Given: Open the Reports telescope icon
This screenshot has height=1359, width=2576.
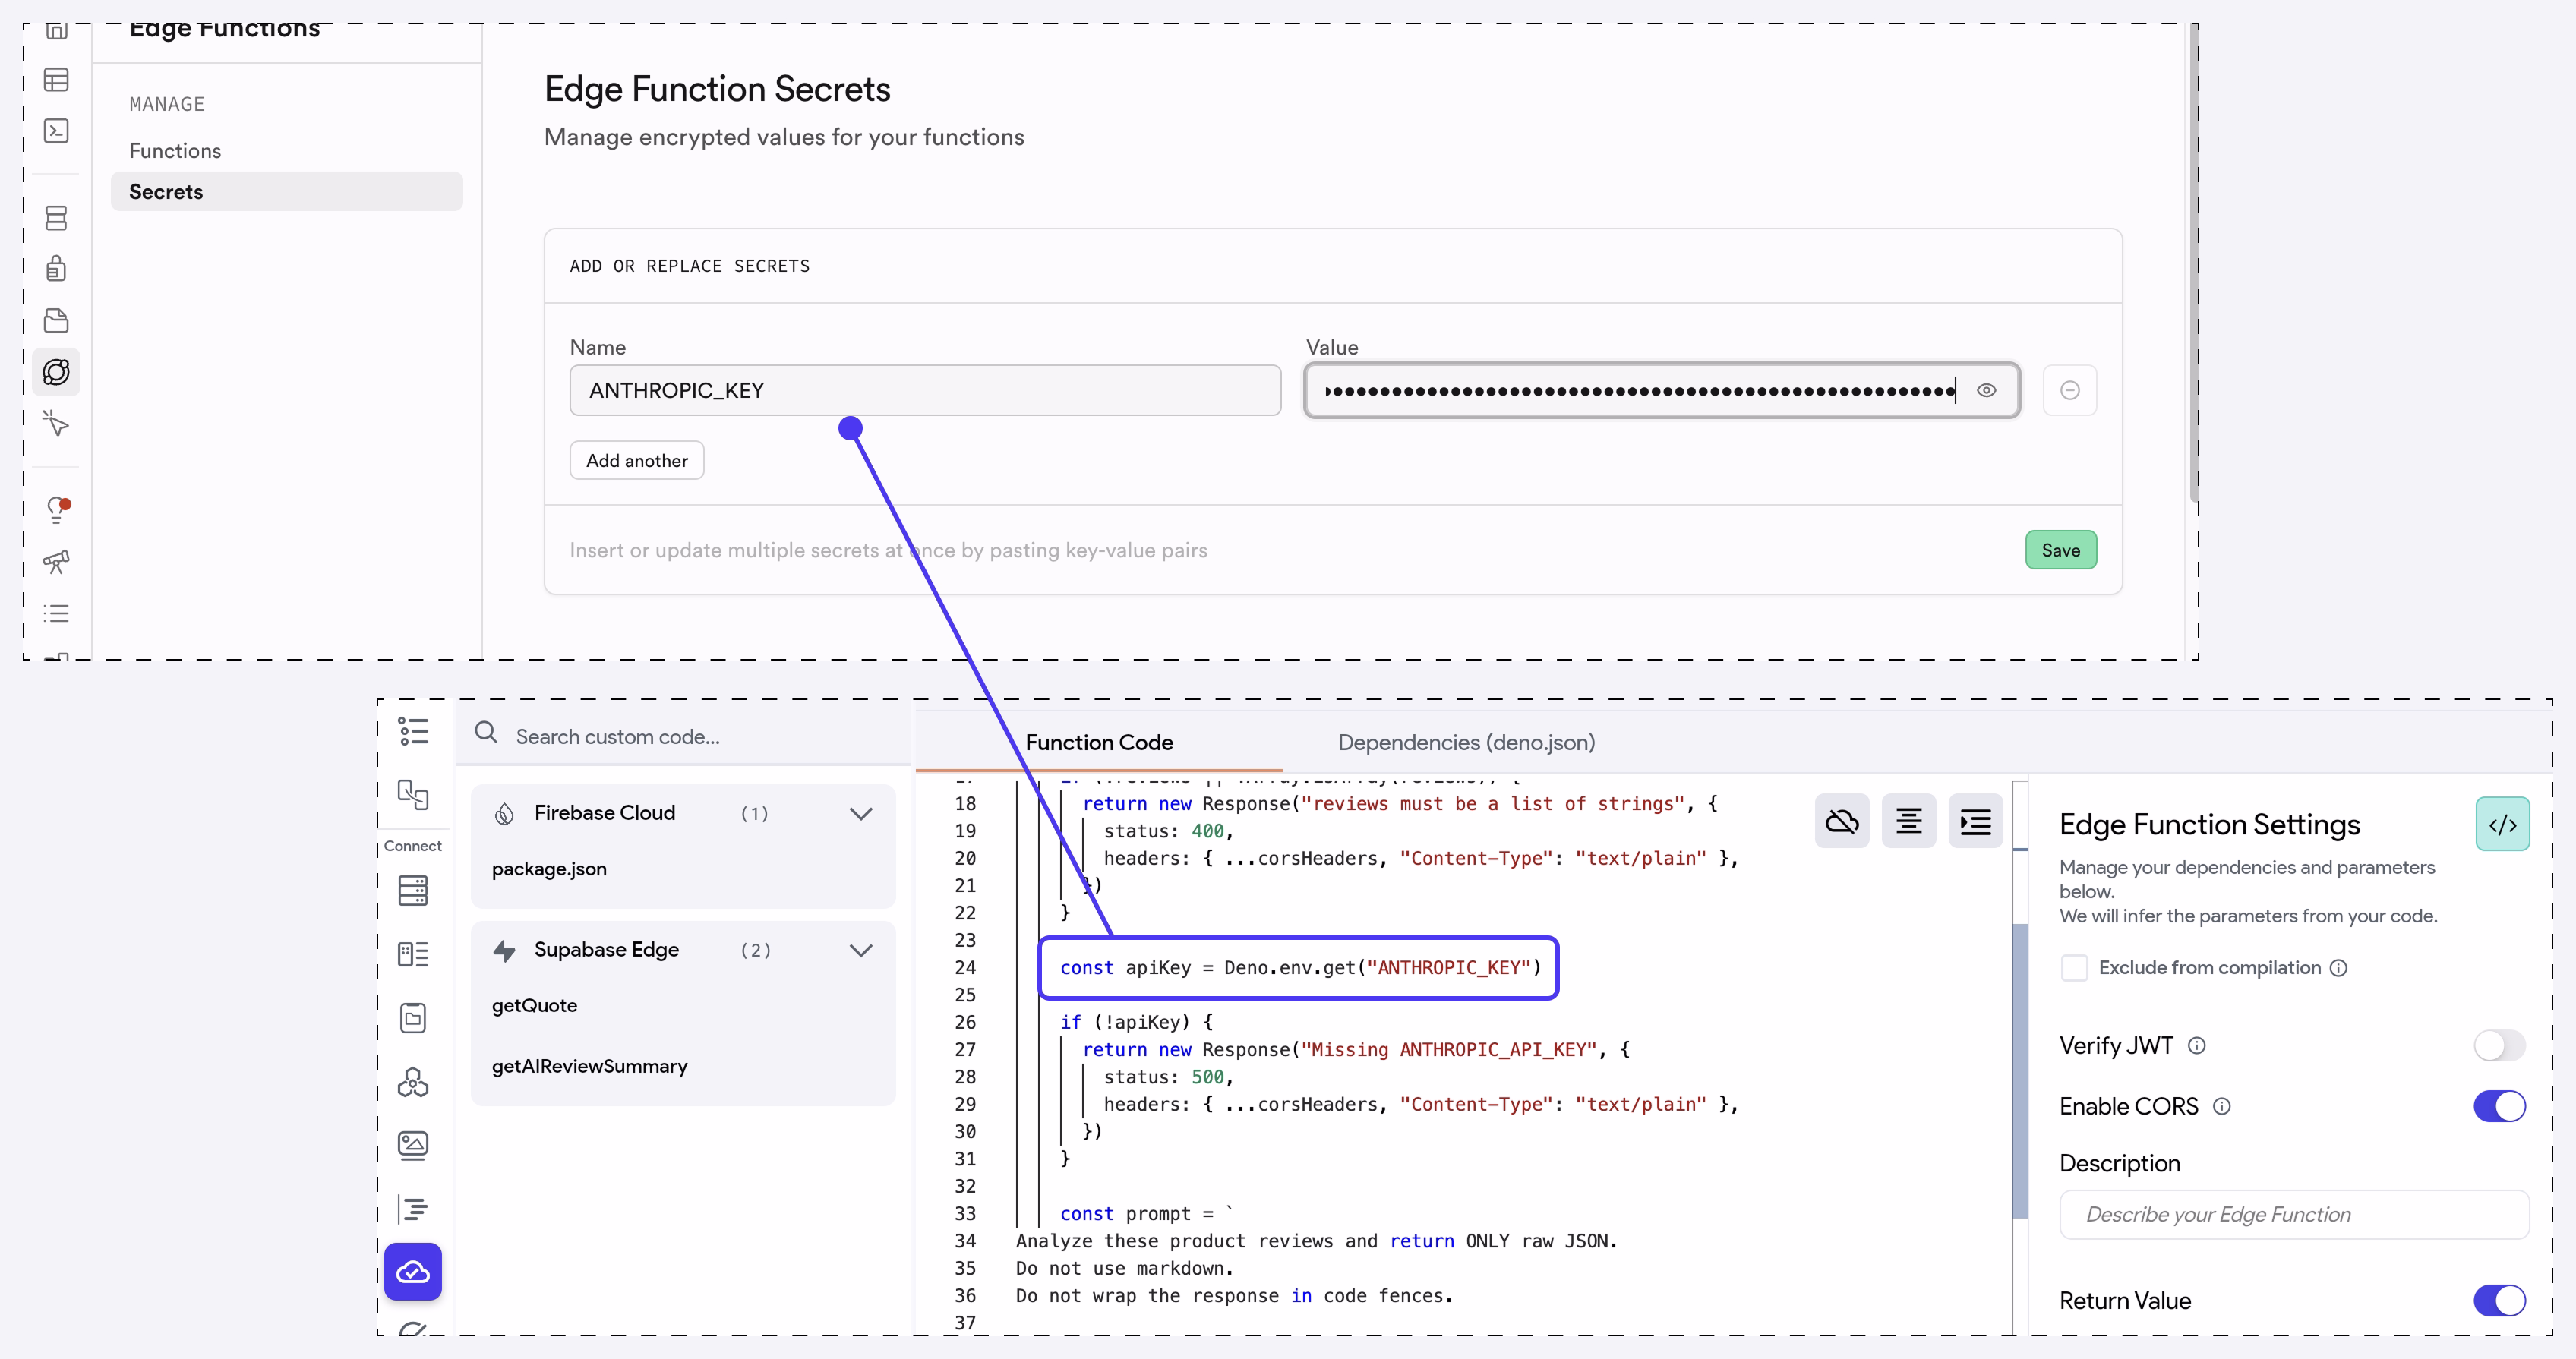Looking at the screenshot, I should [56, 561].
